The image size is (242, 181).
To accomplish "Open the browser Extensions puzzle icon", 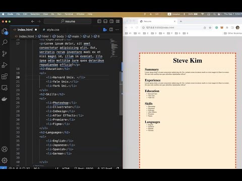I will click(x=227, y=28).
